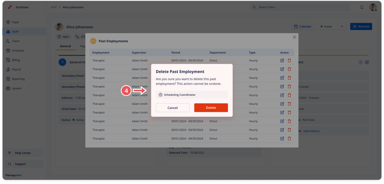Viewport: 384px width, 184px height.
Task: Click the Department column header
Action: click(218, 53)
